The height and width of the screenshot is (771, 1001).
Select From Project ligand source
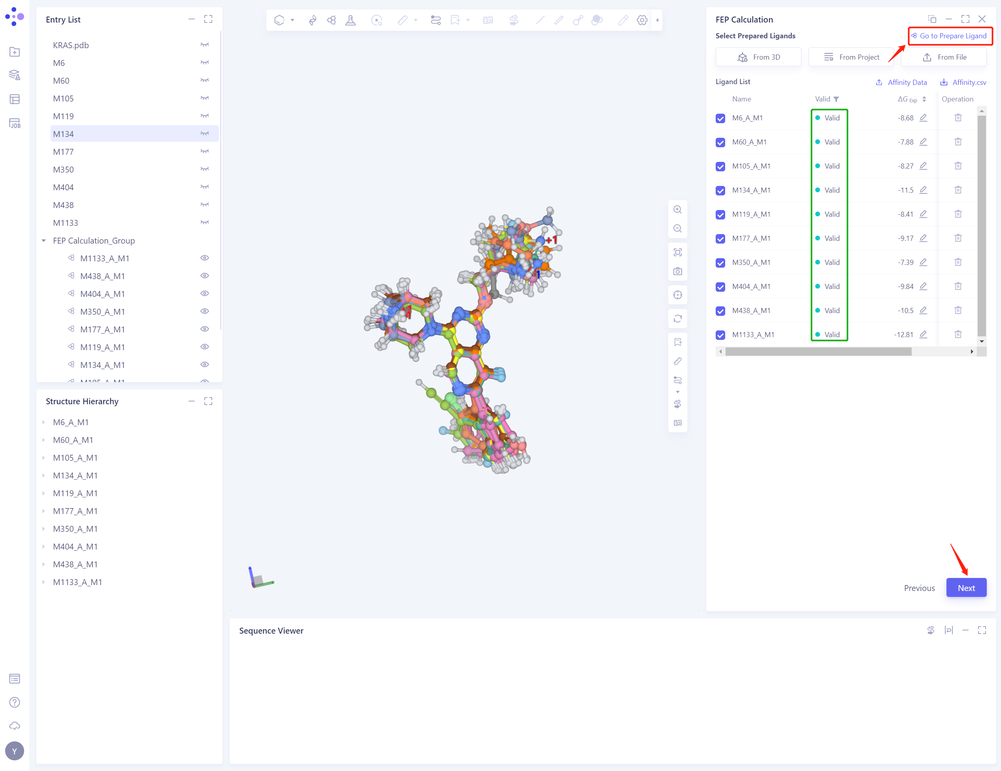point(851,57)
